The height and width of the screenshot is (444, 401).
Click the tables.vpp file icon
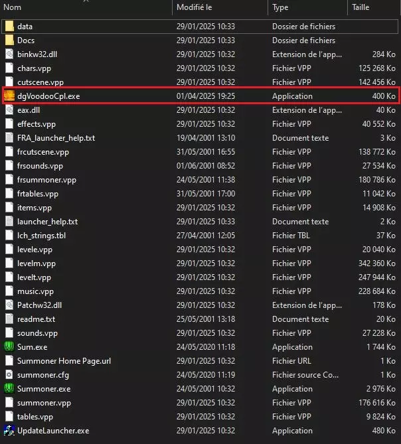pyautogui.click(x=9, y=417)
